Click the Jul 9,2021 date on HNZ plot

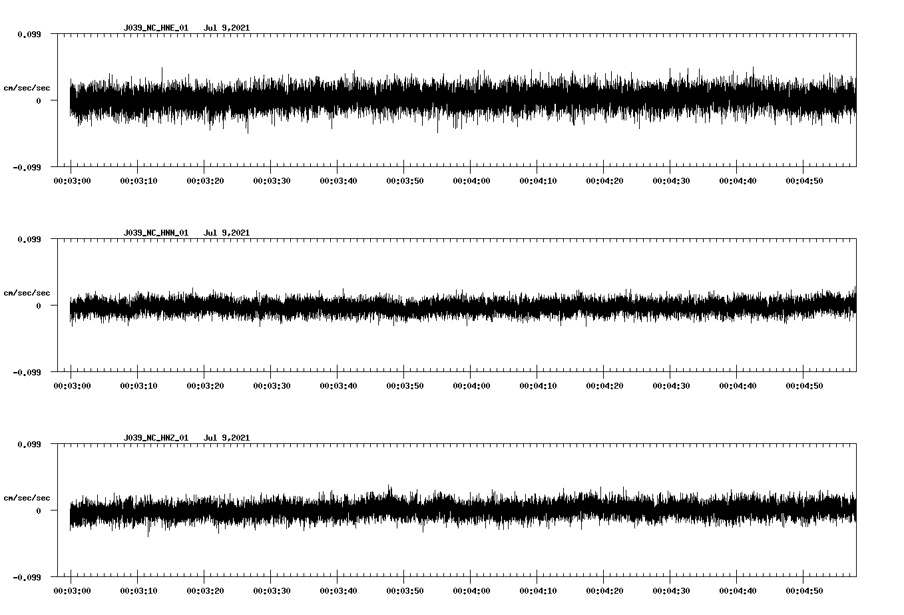pyautogui.click(x=226, y=438)
